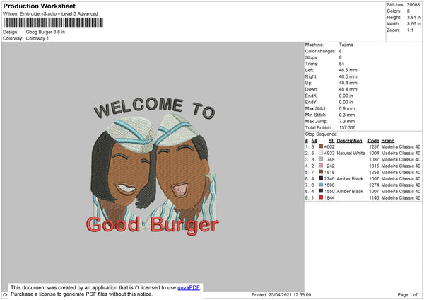The height and width of the screenshot is (300, 424).
Task: Click stitch count 4602 in stop row 1
Action: click(x=329, y=146)
